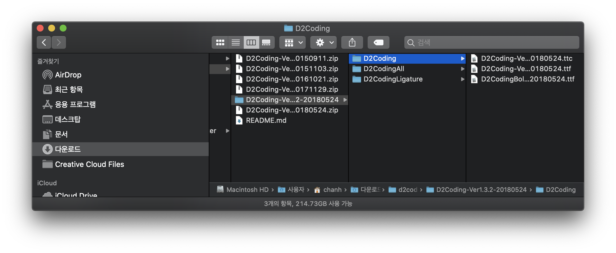The width and height of the screenshot is (616, 253).
Task: Select the D2CodingLigature folder
Action: 407,79
